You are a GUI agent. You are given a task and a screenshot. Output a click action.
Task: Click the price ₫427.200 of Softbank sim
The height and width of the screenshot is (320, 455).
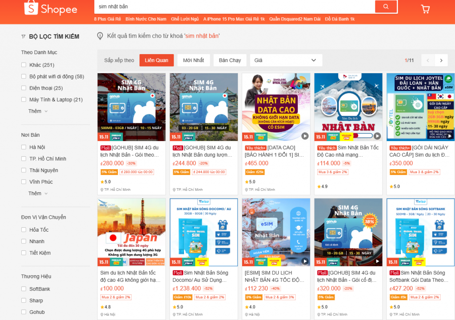coord(401,288)
